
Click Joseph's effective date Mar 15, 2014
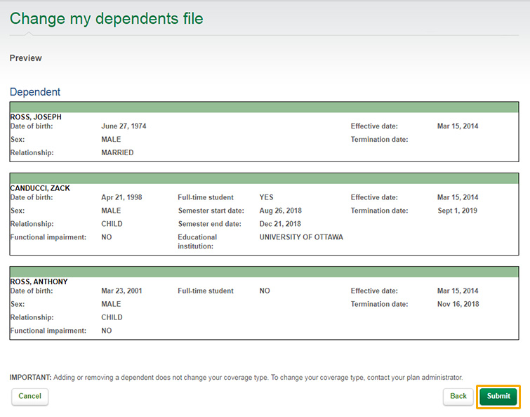click(458, 126)
